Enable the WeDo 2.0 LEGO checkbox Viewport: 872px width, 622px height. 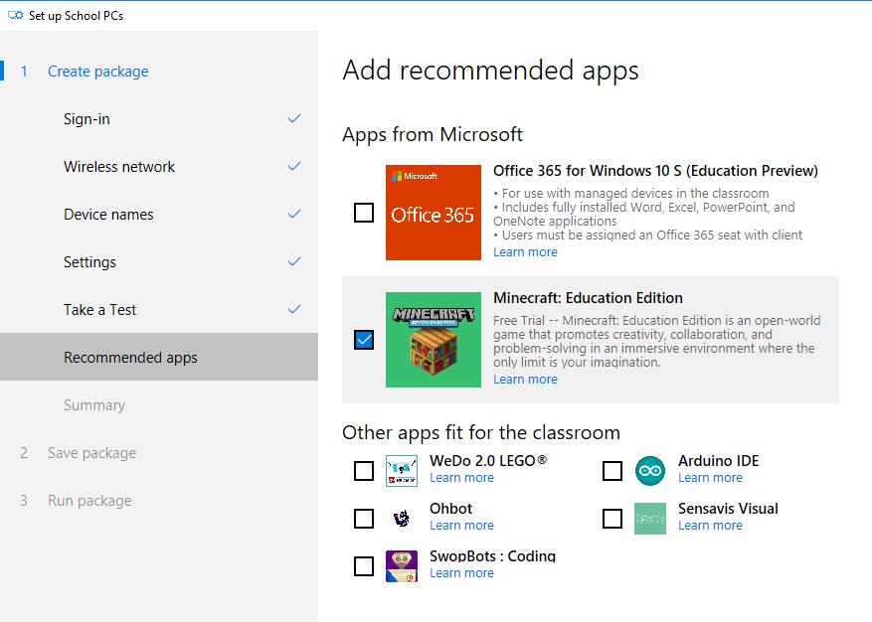pyautogui.click(x=364, y=471)
